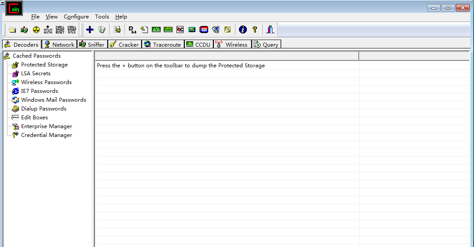Click the computer monitors toolbar icon

(216, 29)
